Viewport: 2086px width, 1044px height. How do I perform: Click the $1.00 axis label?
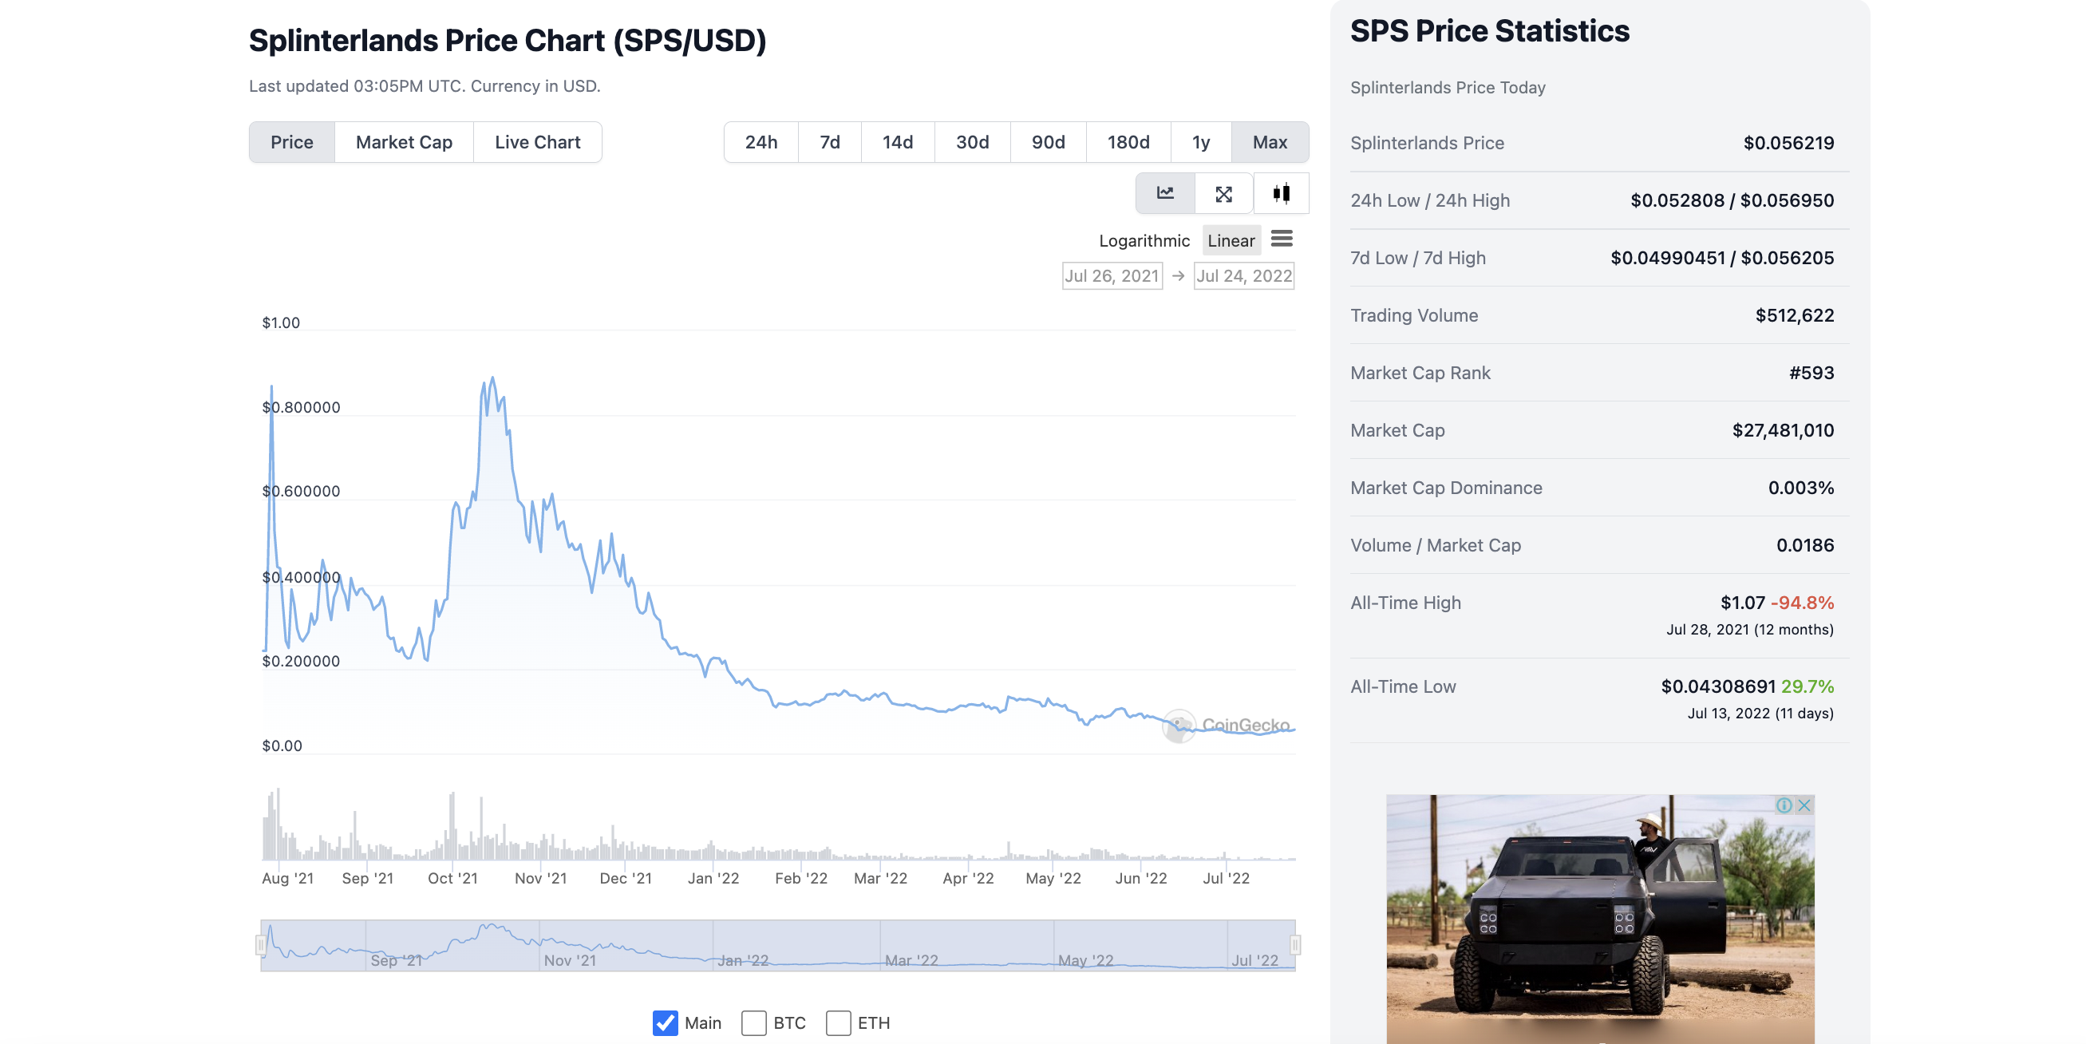(x=280, y=323)
